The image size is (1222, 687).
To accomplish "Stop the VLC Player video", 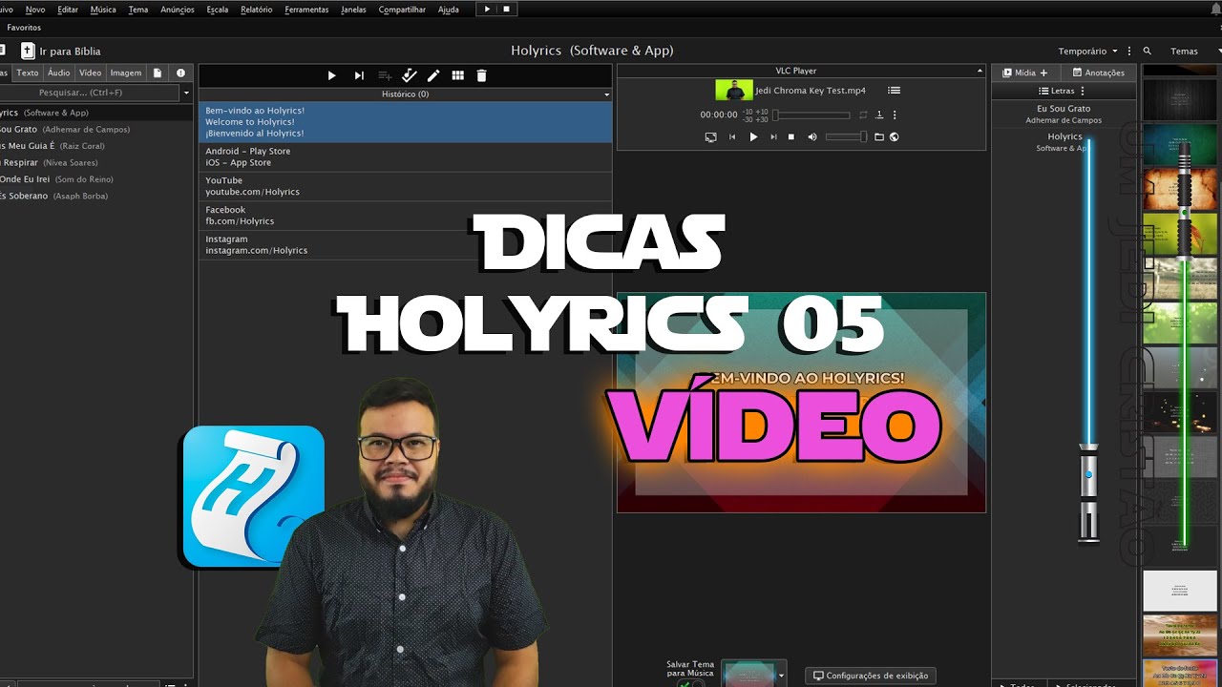I will tap(791, 137).
